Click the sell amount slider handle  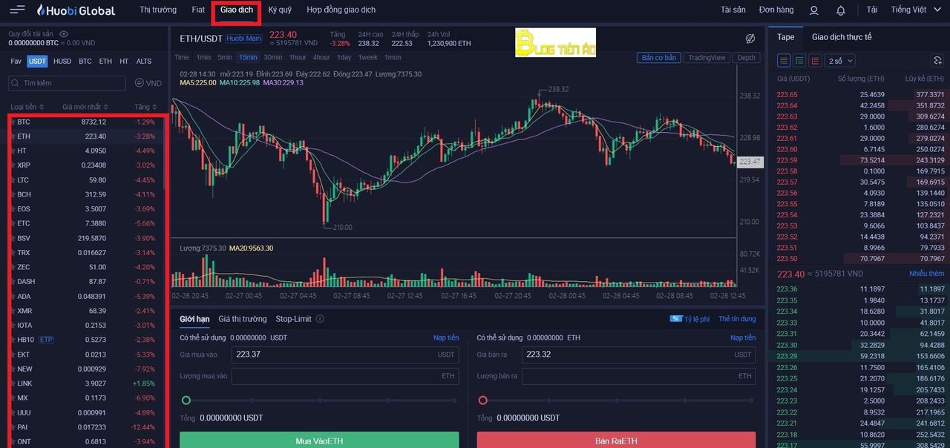[483, 401]
